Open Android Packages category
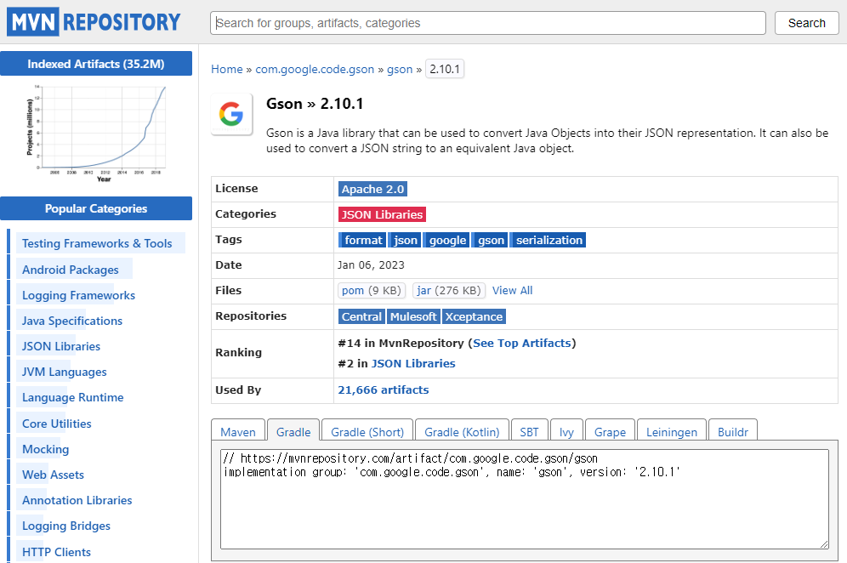Viewport: 847px width, 563px height. point(71,270)
